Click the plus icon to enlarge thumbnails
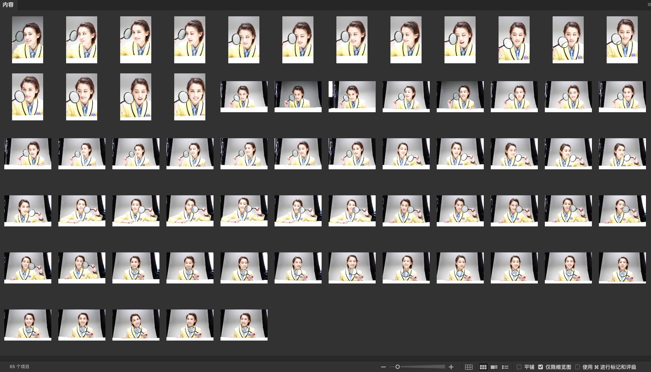651x372 pixels. tap(451, 367)
